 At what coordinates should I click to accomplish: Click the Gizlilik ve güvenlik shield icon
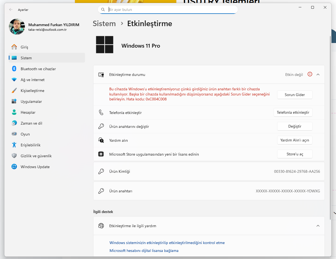point(14,156)
